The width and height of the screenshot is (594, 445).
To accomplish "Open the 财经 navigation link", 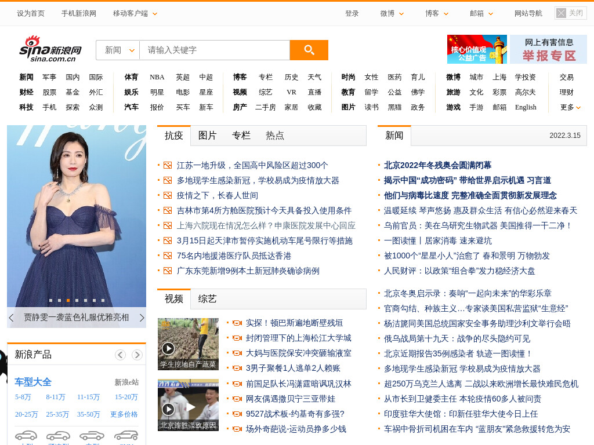I will (x=27, y=92).
